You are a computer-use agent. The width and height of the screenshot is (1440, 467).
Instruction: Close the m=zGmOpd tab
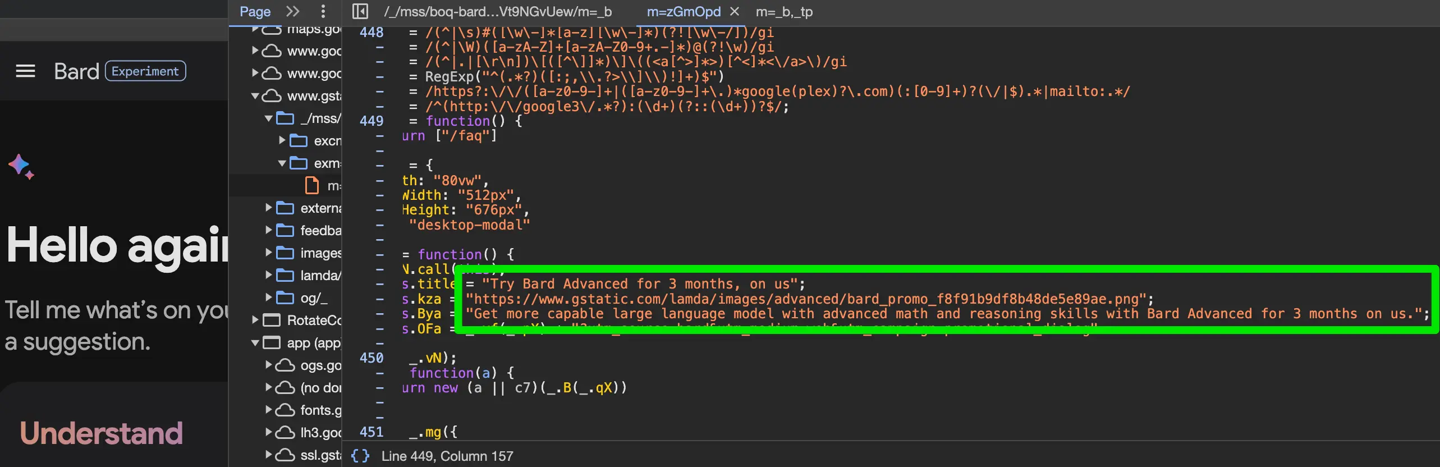pos(735,11)
